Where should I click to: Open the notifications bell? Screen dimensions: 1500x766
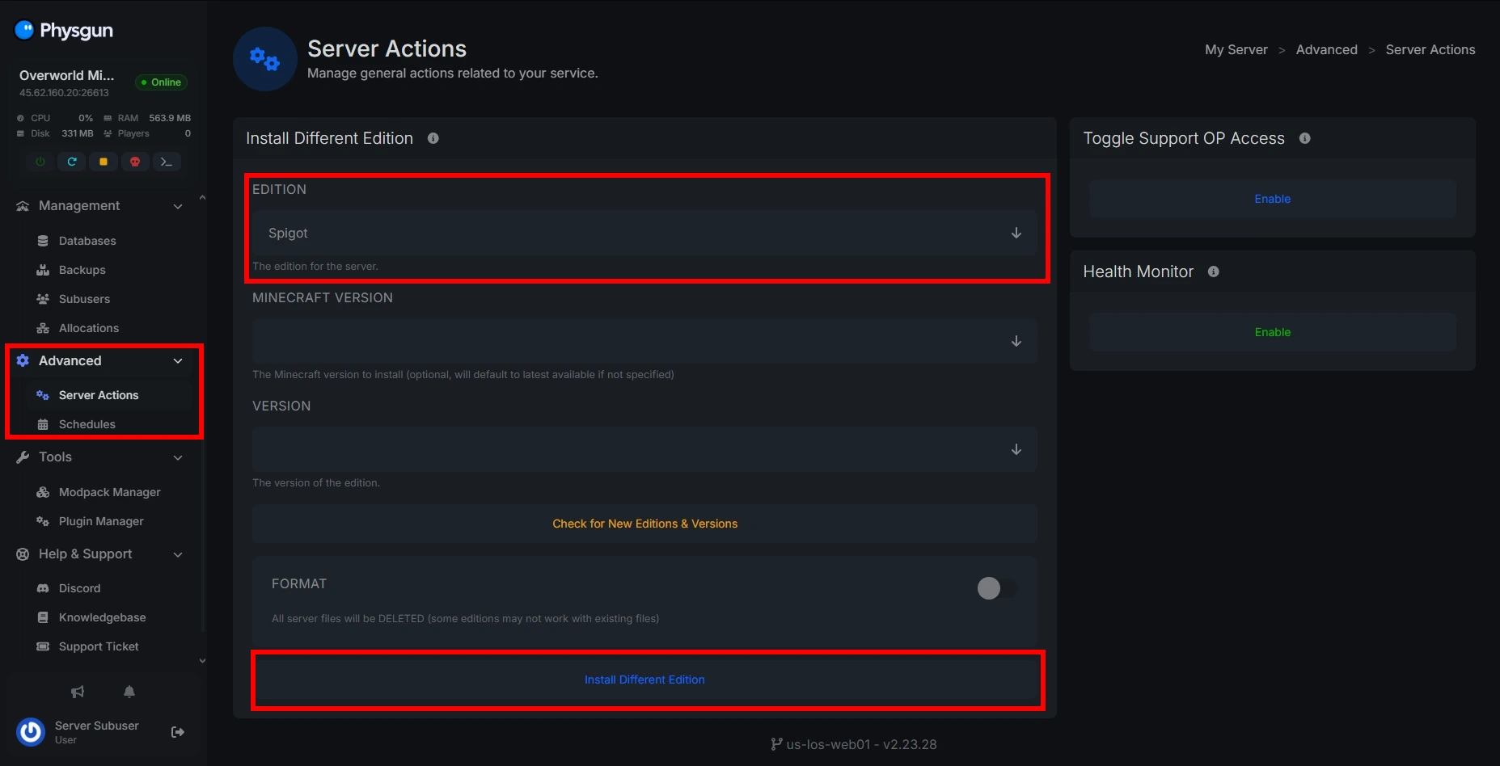129,692
